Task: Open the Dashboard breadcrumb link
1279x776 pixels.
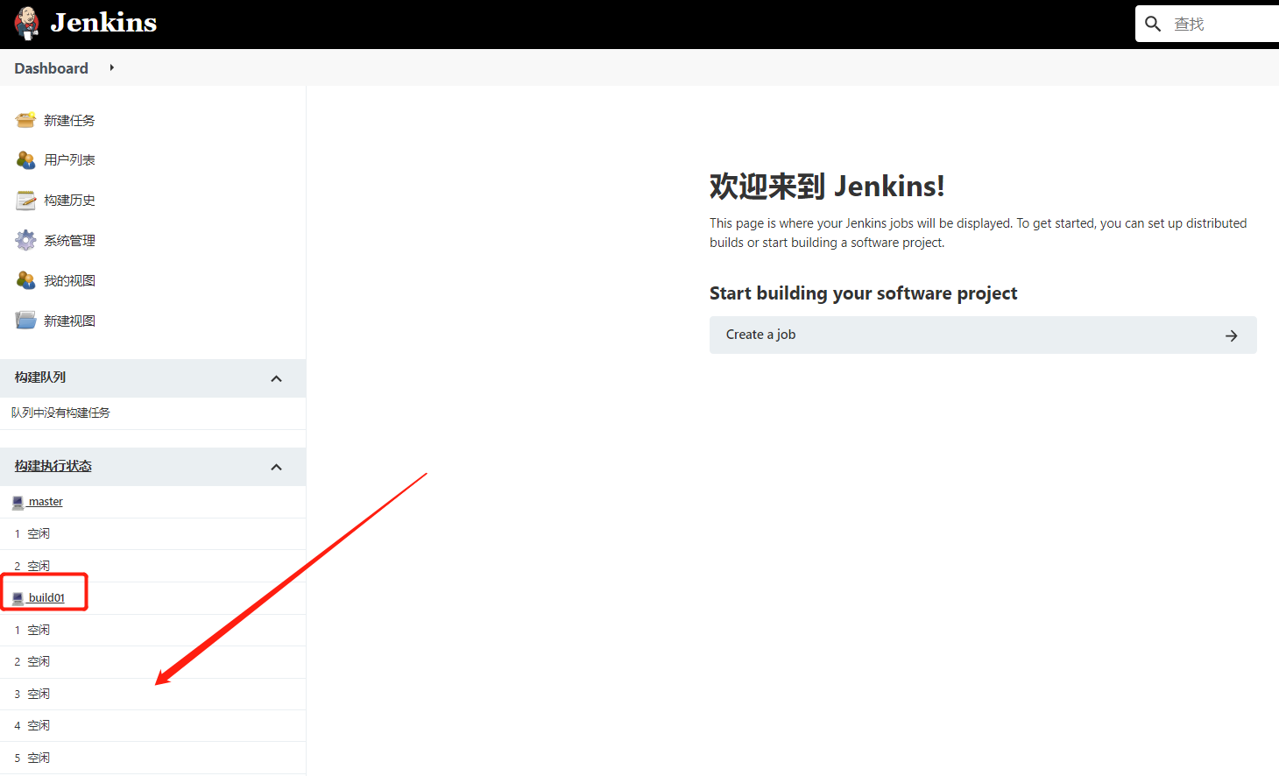Action: [51, 68]
